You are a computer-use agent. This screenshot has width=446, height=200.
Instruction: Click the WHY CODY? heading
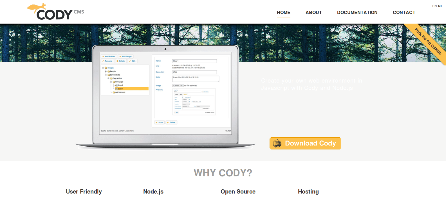pyautogui.click(x=223, y=173)
